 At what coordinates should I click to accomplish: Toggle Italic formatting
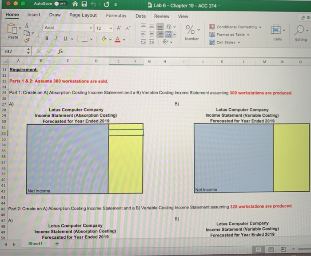[x=56, y=39]
